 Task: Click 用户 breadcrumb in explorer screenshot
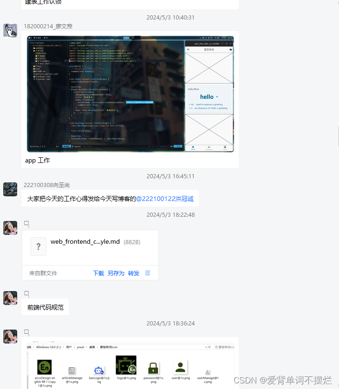click(x=69, y=347)
